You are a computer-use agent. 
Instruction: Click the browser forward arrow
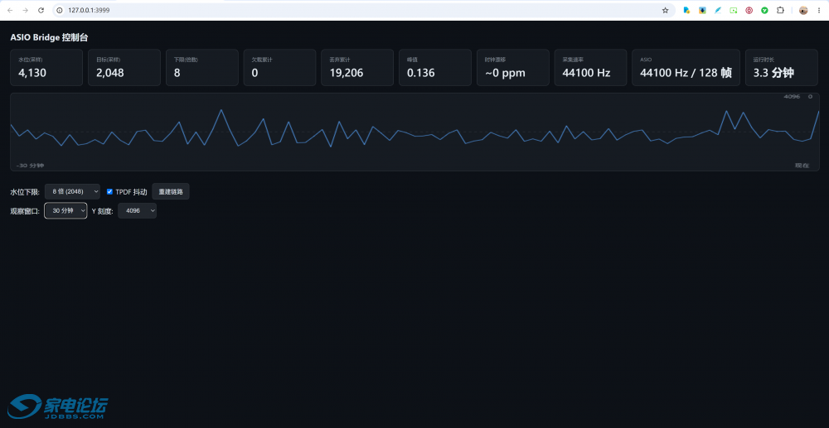(x=25, y=10)
